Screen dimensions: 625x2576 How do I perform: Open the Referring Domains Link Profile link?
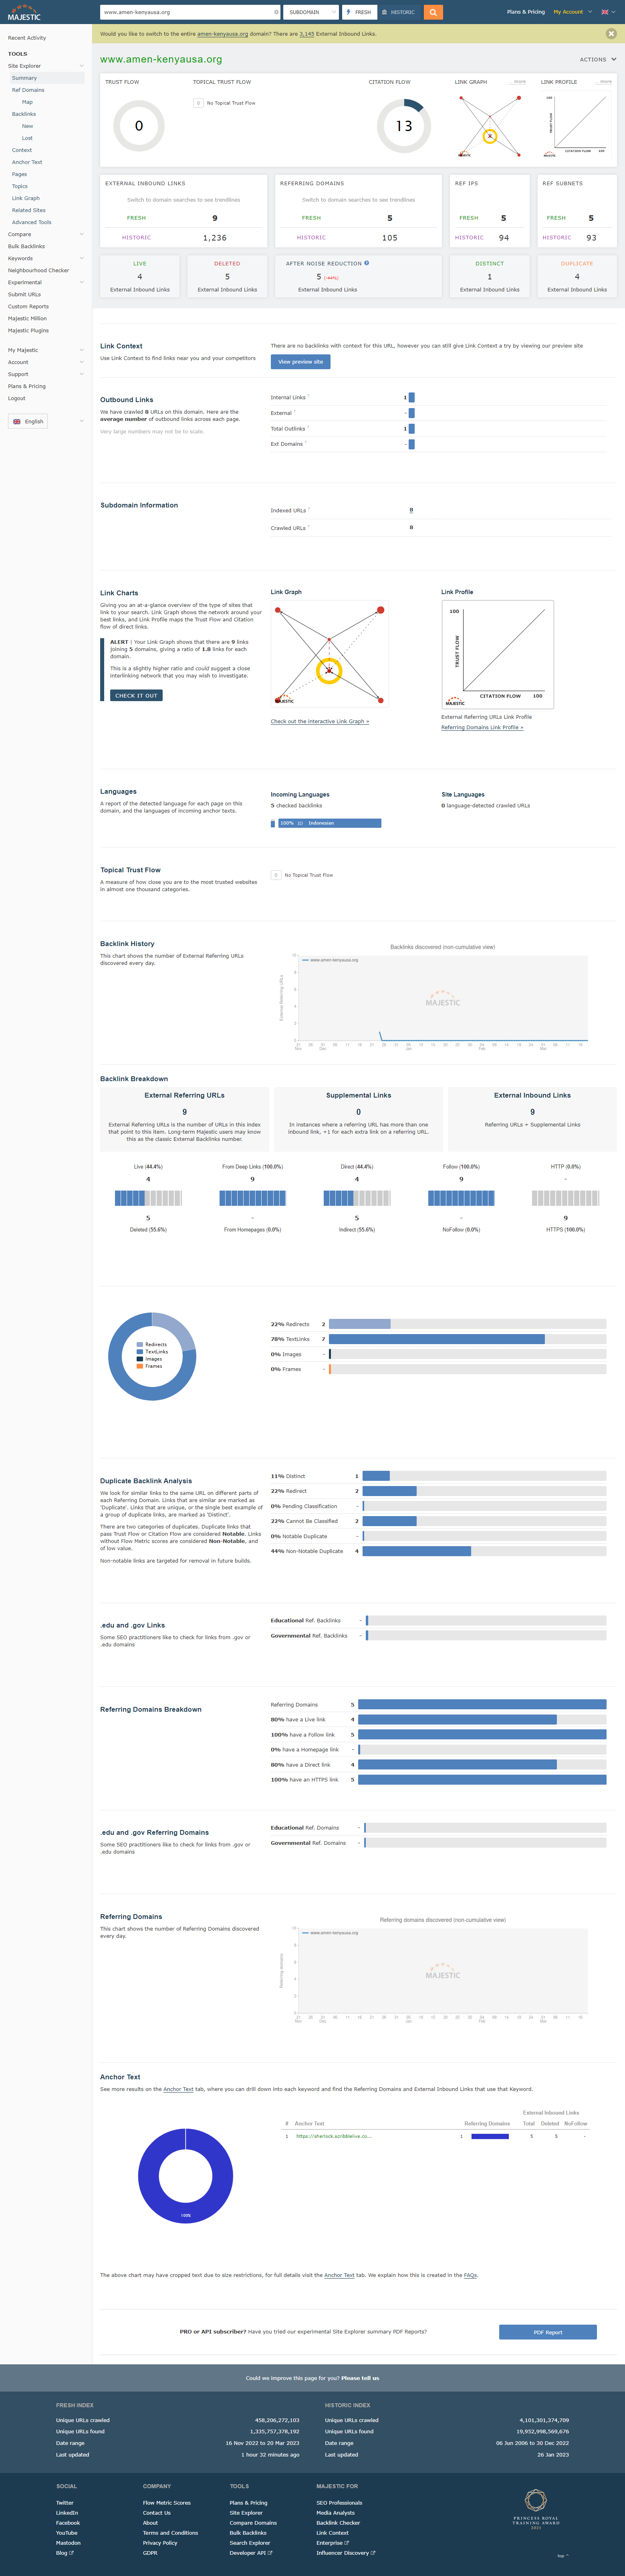pyautogui.click(x=482, y=727)
